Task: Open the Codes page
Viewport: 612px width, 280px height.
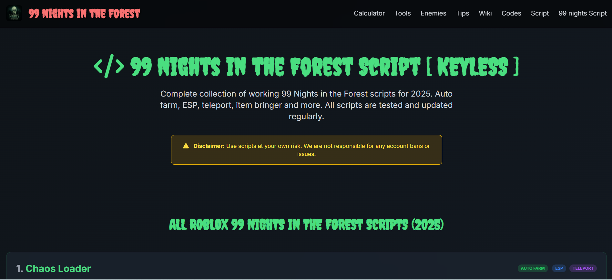Action: (511, 13)
